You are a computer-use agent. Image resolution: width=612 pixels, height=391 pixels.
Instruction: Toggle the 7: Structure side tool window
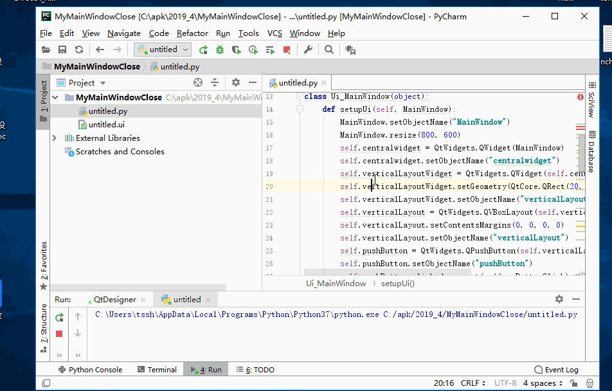coord(44,323)
